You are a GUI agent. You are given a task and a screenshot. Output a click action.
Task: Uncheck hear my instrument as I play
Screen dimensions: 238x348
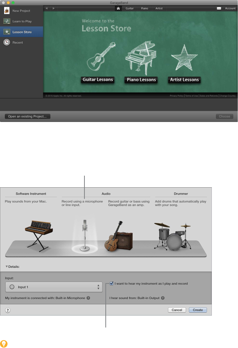pos(112,283)
